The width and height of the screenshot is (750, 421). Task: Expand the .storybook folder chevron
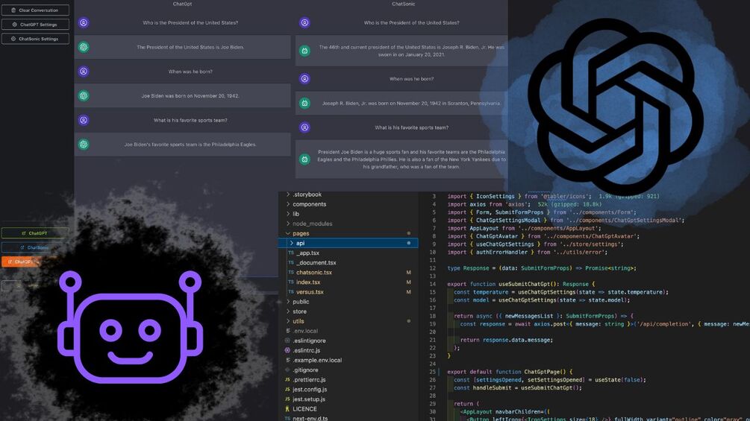(x=288, y=194)
